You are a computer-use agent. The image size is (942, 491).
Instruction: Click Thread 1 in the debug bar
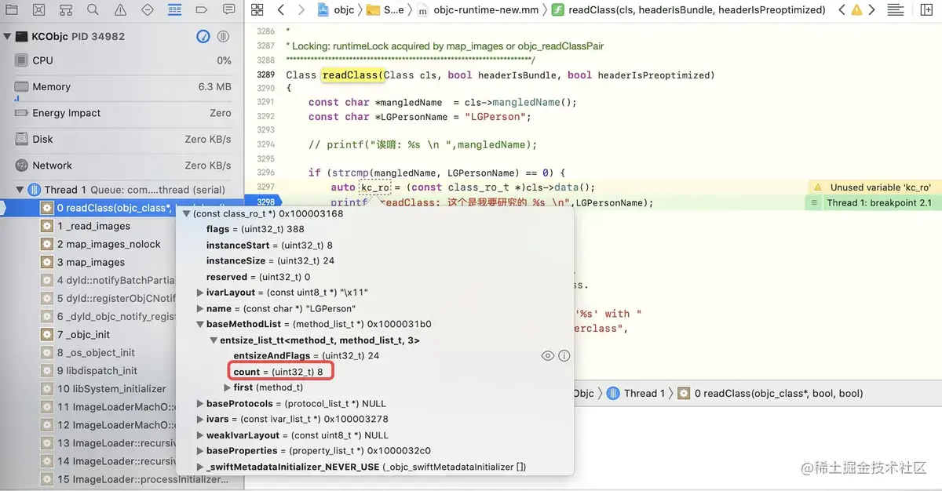coord(637,393)
